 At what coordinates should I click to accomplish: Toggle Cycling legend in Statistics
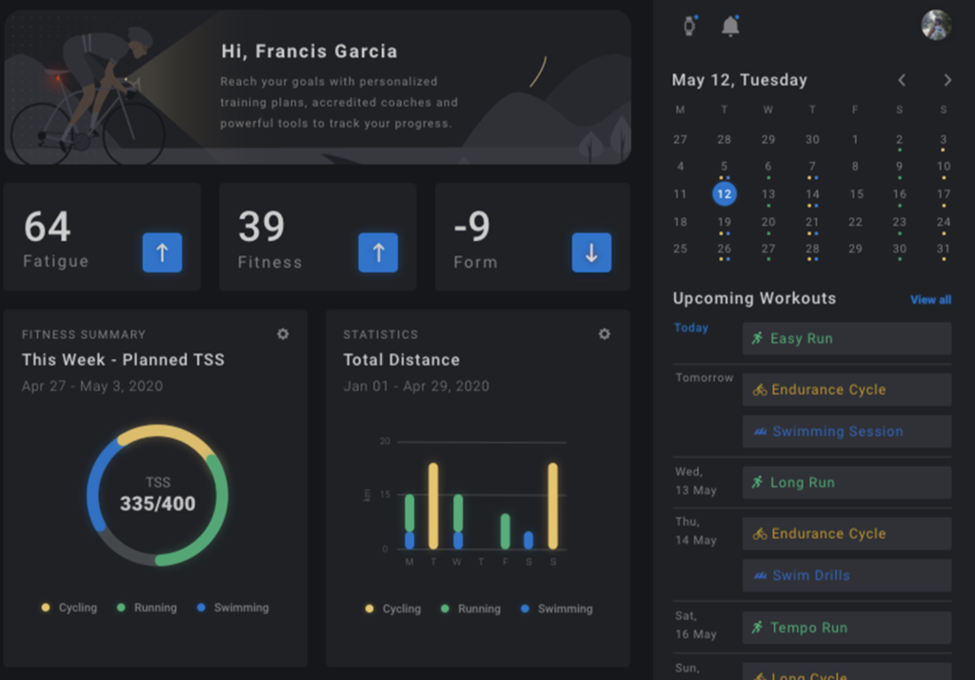pos(393,610)
